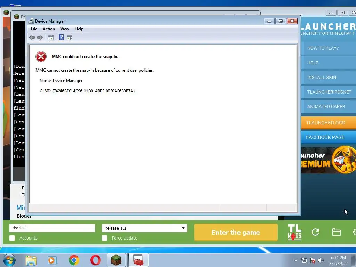Click INSTALL SKIN in TLauncher

coord(329,78)
